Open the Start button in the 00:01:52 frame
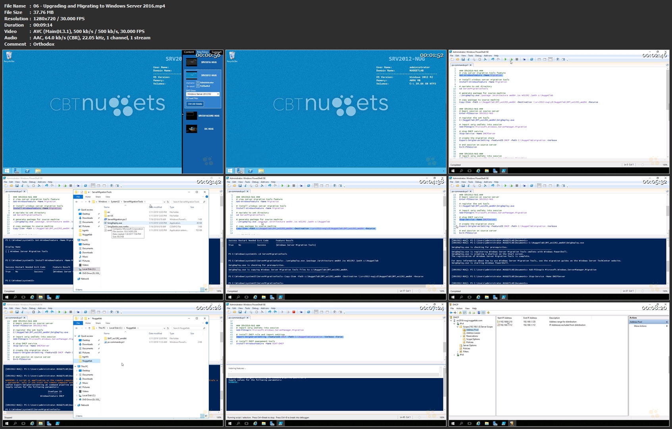 [x=230, y=171]
